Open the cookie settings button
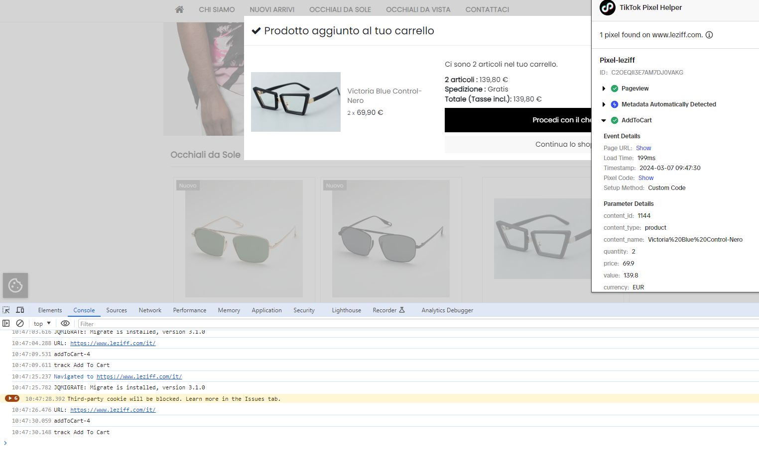Image resolution: width=759 pixels, height=456 pixels. click(15, 285)
